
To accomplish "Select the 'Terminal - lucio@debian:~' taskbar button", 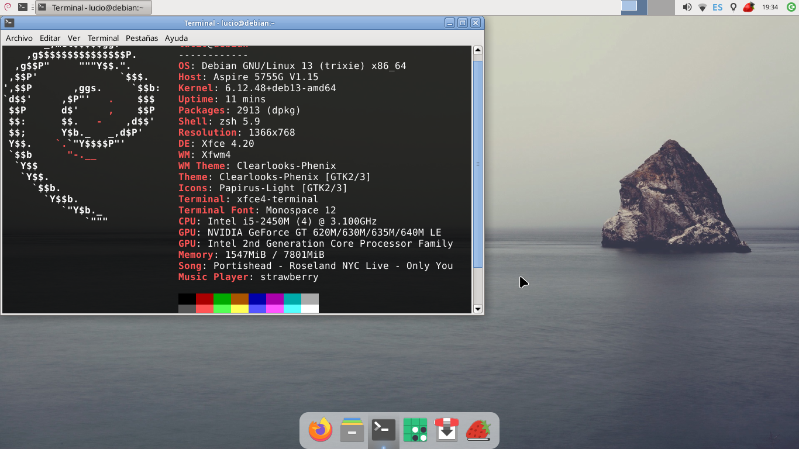I will click(94, 7).
